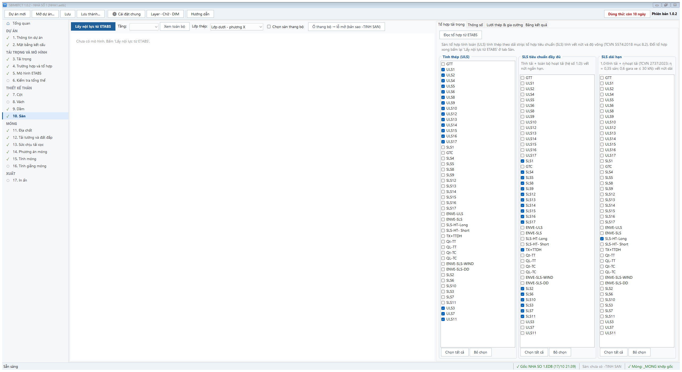Click the checkmark icon beside 7. Cột
Image resolution: width=682 pixels, height=372 pixels.
point(8,95)
